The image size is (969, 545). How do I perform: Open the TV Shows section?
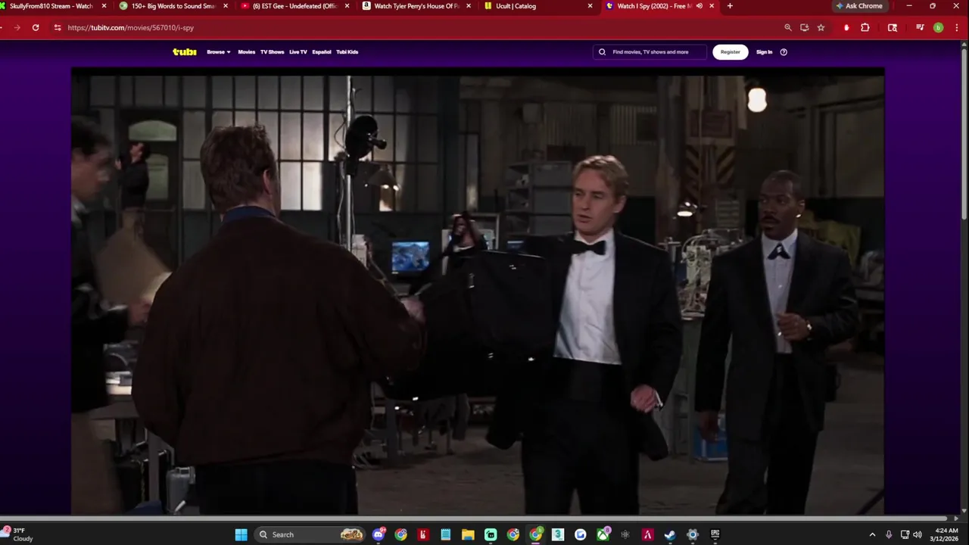tap(272, 52)
